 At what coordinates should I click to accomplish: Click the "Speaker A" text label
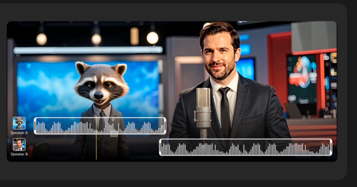click(x=19, y=133)
